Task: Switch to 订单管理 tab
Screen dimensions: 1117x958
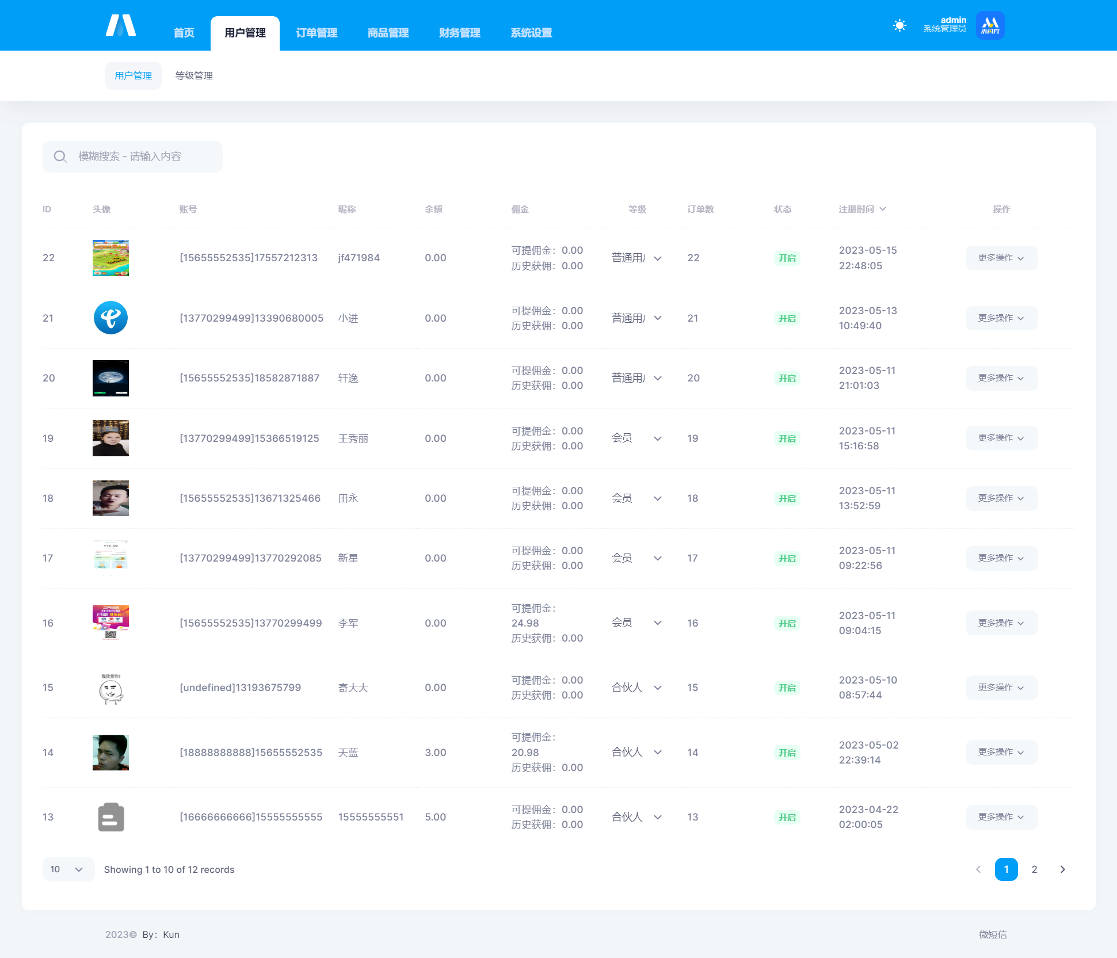Action: point(317,33)
